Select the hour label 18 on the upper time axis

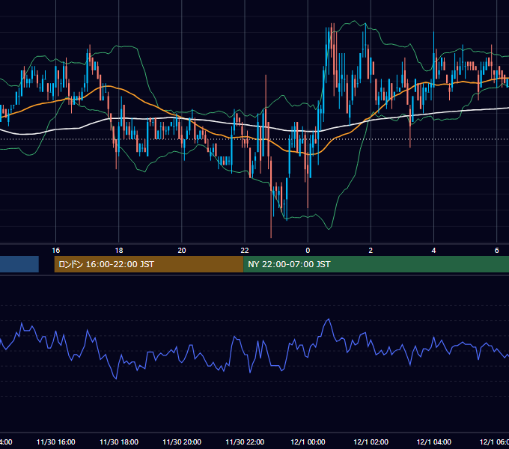pyautogui.click(x=119, y=250)
